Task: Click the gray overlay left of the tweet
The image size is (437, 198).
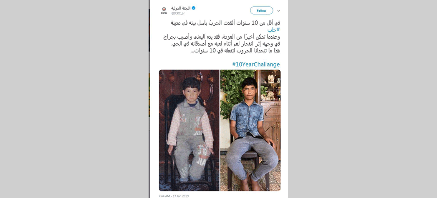Action: (x=74, y=99)
